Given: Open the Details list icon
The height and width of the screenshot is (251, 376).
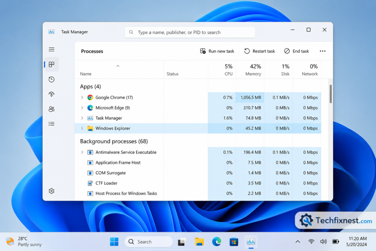Looking at the screenshot, I should 51,124.
